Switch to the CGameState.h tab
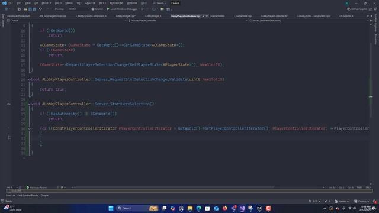Image resolution: width=379 pixels, height=213 pixels. tap(217, 16)
